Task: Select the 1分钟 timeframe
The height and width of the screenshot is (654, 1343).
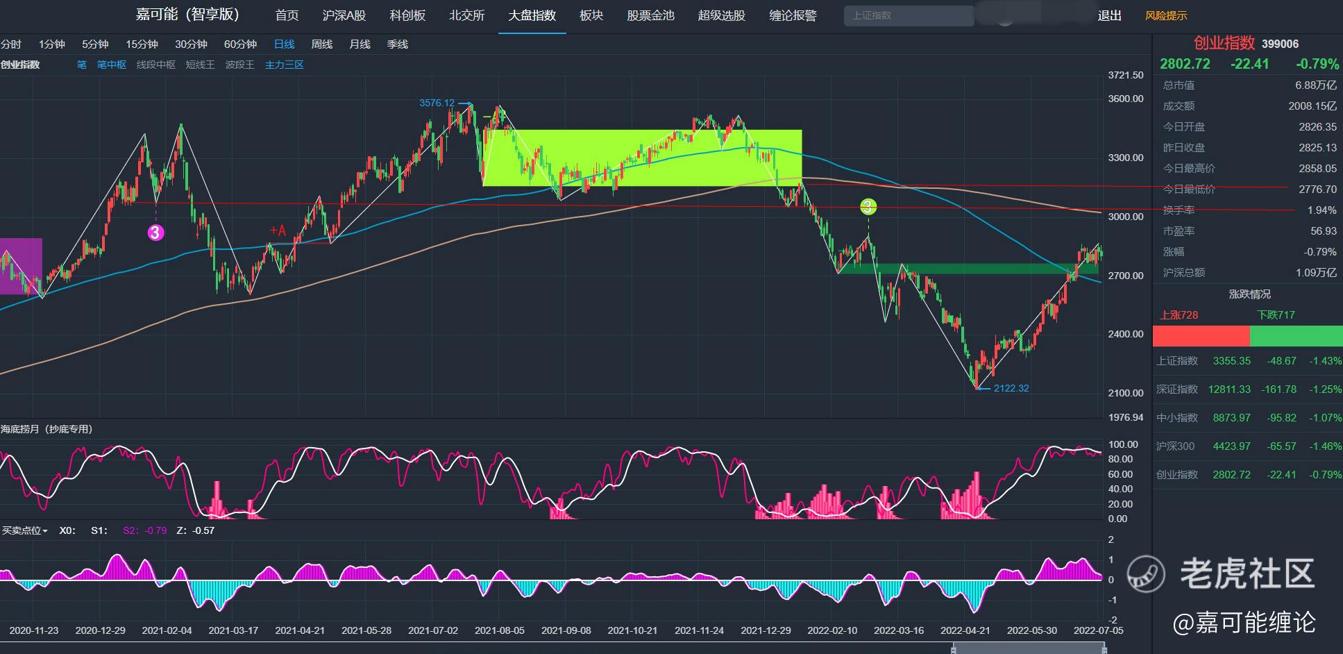Action: tap(52, 44)
